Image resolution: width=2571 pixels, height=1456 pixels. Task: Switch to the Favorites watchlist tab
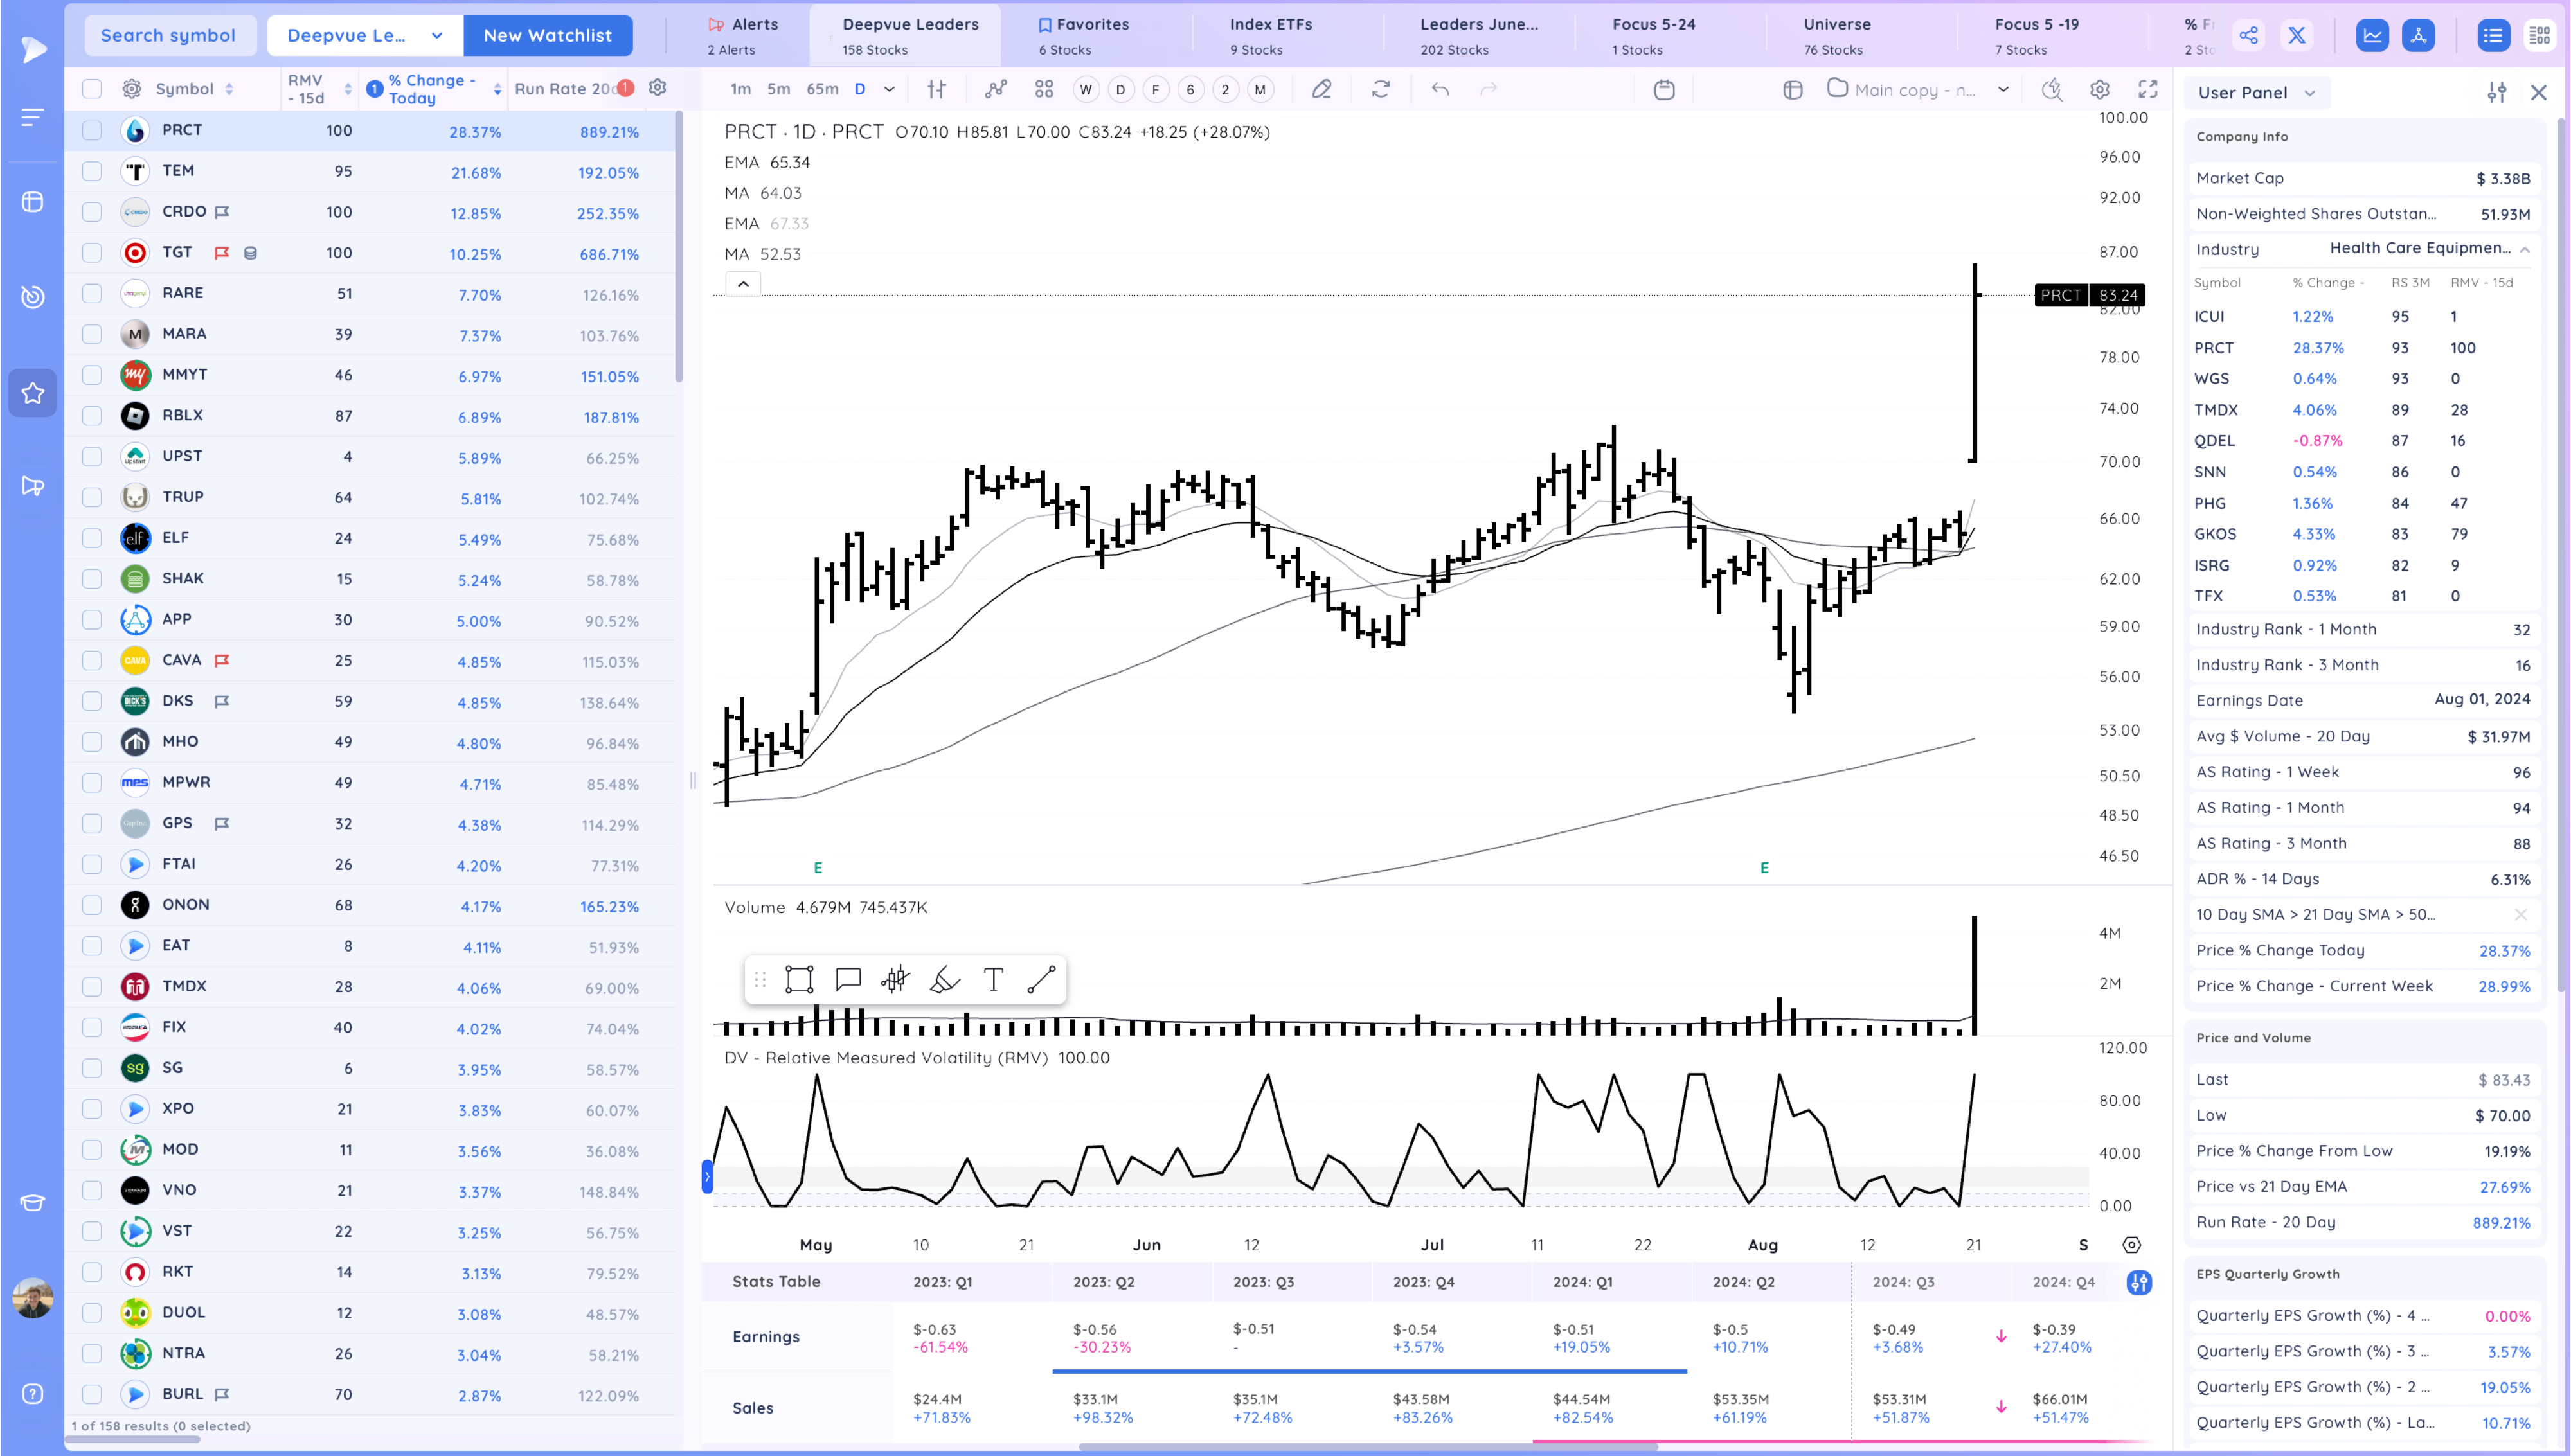[1083, 35]
